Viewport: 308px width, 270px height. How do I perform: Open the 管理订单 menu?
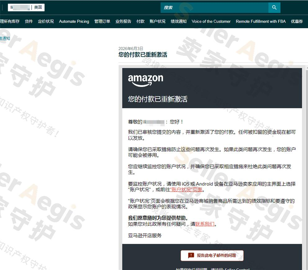click(102, 21)
